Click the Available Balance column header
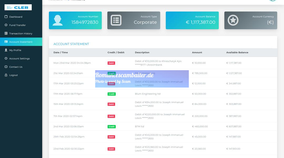Screen dimensions: 284x158 237,52
